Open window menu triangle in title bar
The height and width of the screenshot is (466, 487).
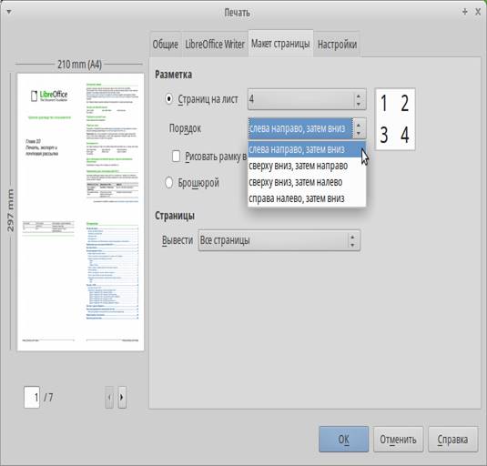[9, 12]
